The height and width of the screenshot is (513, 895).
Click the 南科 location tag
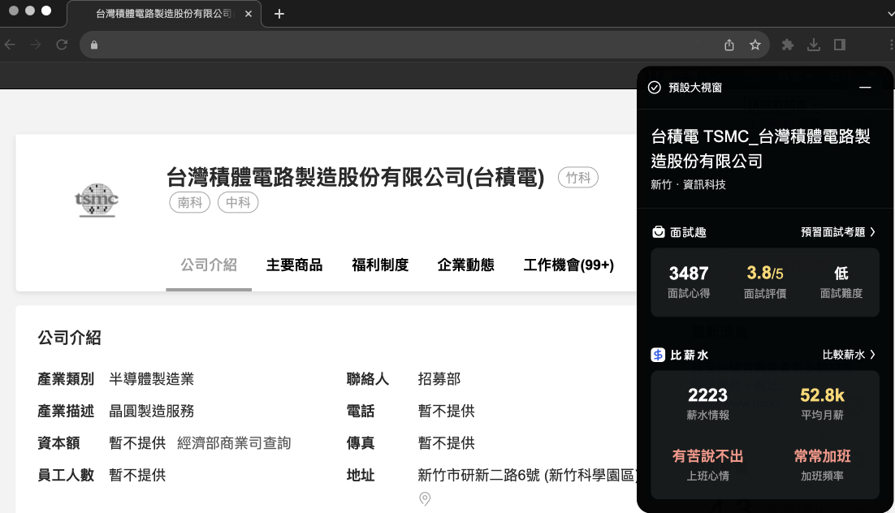tap(190, 203)
